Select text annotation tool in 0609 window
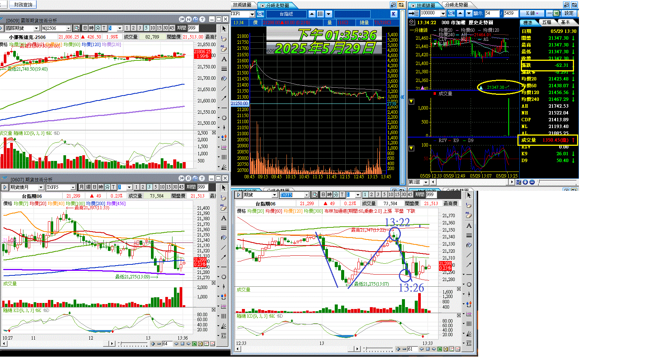 pyautogui.click(x=224, y=59)
